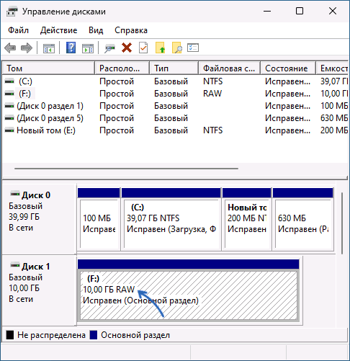Toggle the Action pane toolbar icon
The image size is (350, 361).
(x=88, y=48)
